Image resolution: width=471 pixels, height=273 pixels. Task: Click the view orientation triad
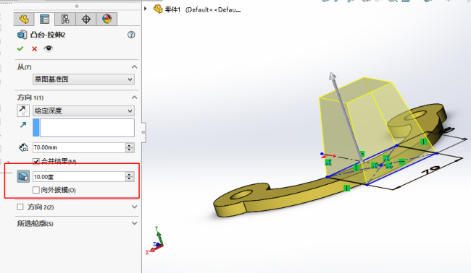[155, 240]
